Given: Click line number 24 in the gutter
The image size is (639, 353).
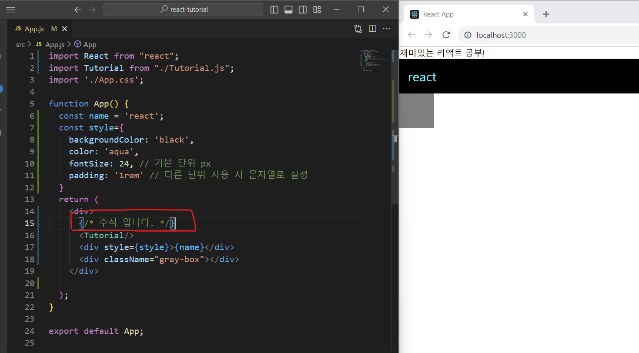Looking at the screenshot, I should pyautogui.click(x=29, y=331).
